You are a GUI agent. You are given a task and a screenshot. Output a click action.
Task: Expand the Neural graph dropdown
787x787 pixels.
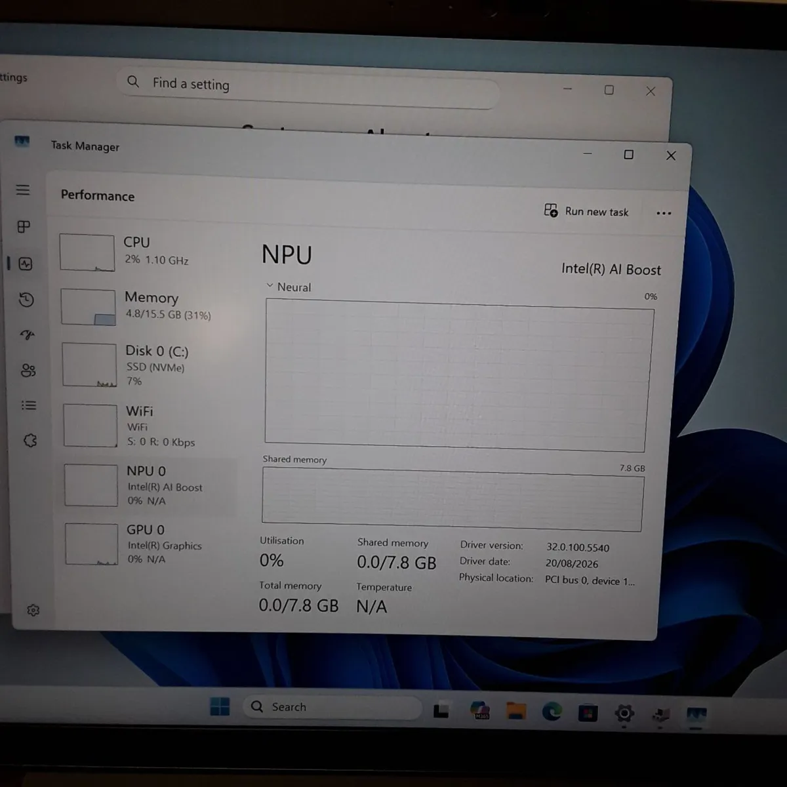(x=289, y=287)
